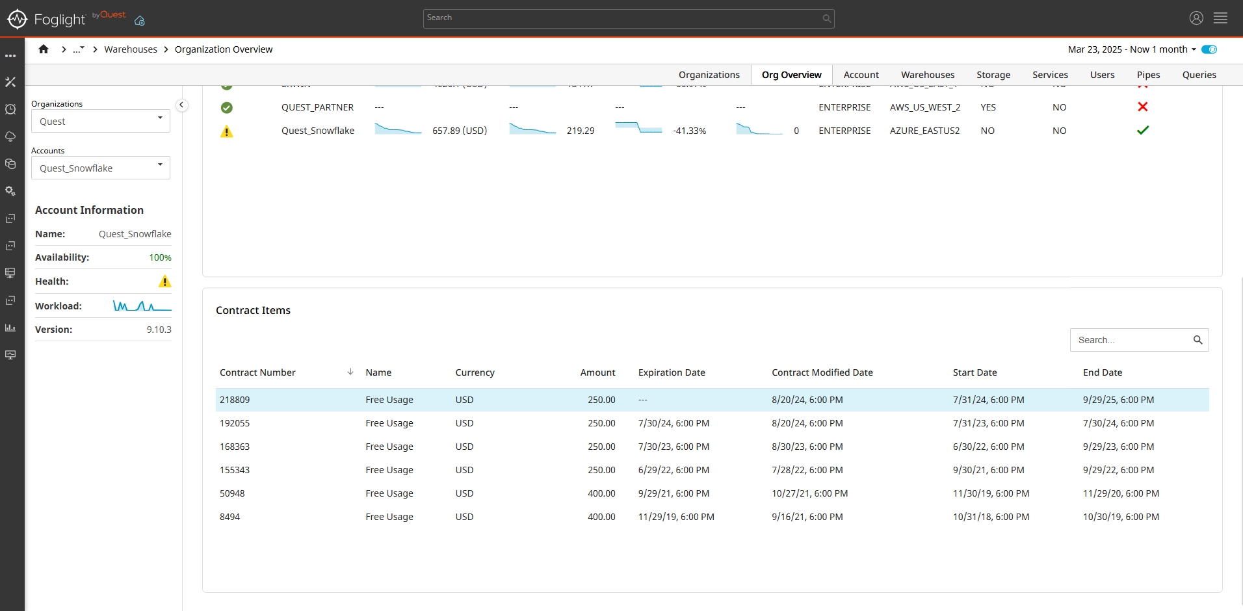The height and width of the screenshot is (611, 1243).
Task: Click the End Date column header
Action: (1103, 372)
